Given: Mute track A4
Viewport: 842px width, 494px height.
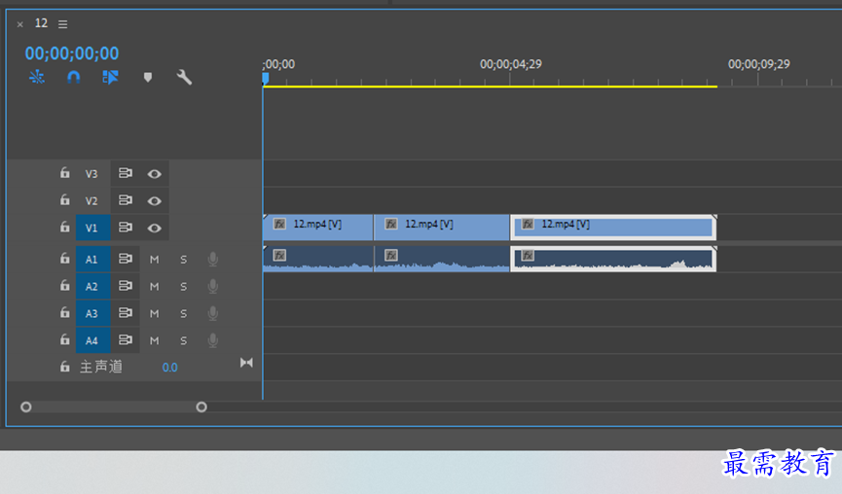Looking at the screenshot, I should click(x=154, y=340).
